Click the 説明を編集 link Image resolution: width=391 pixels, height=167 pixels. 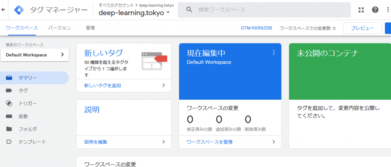click(96, 142)
